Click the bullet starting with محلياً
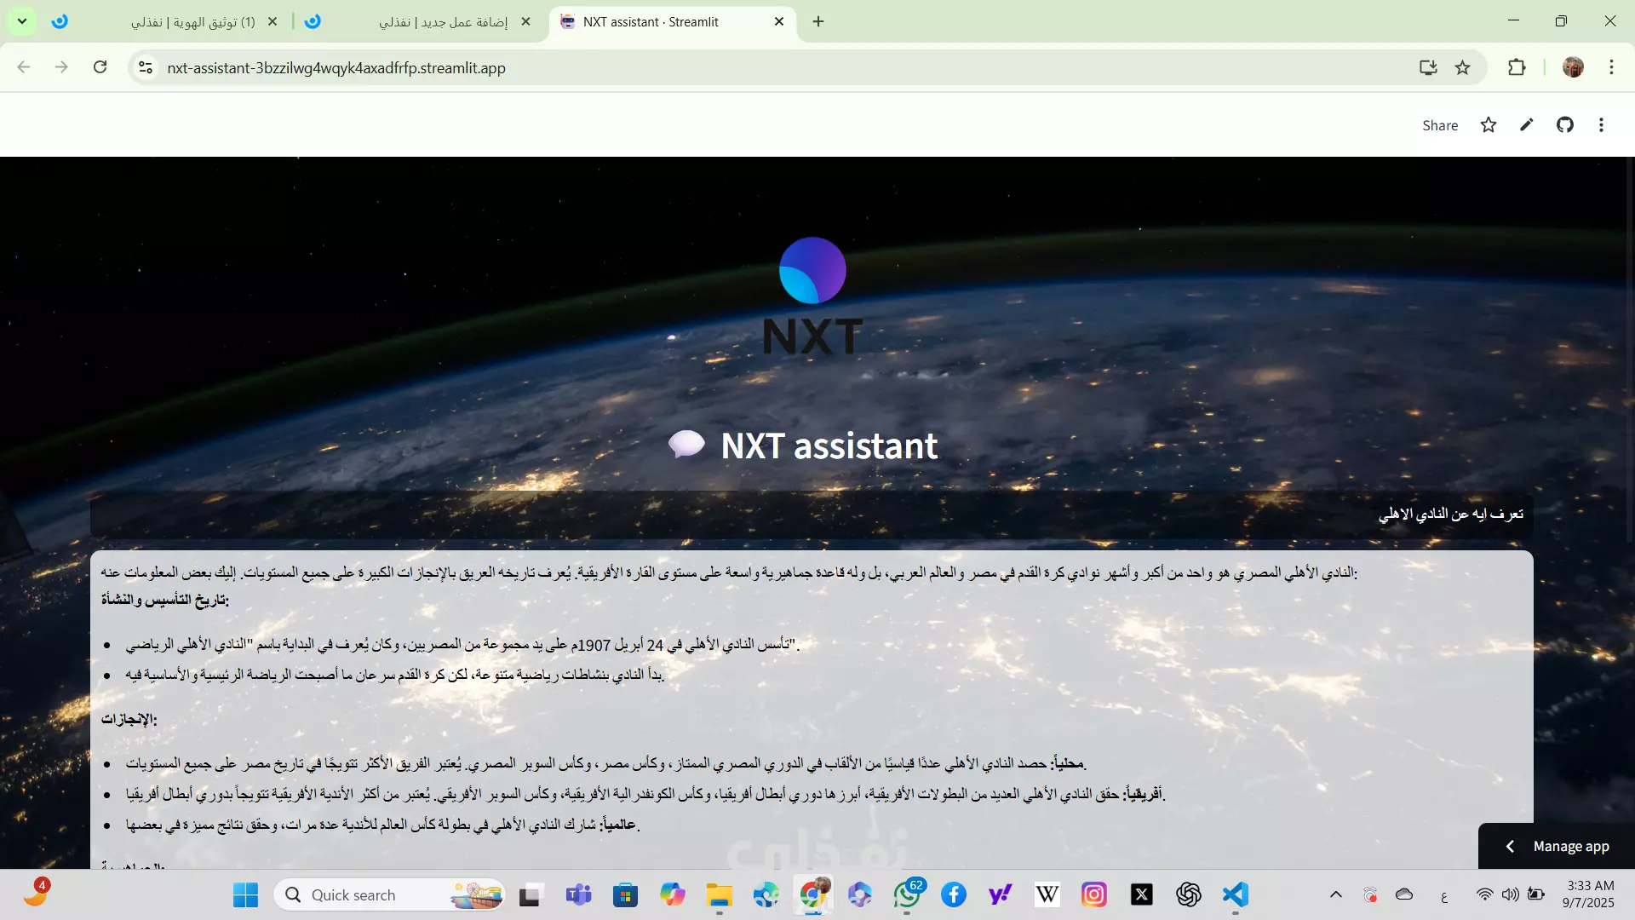1635x920 pixels. click(x=606, y=763)
